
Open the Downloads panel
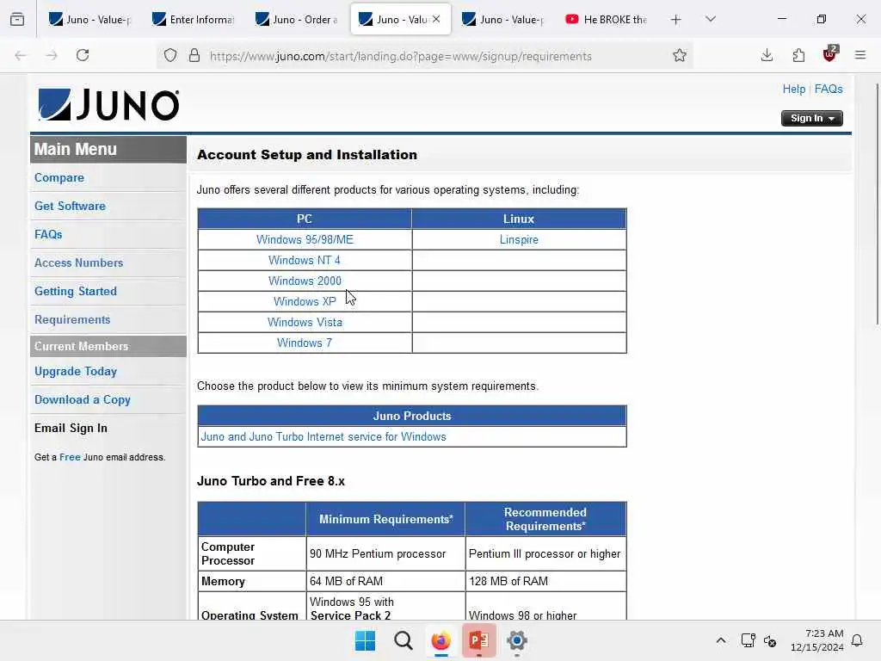(x=767, y=55)
